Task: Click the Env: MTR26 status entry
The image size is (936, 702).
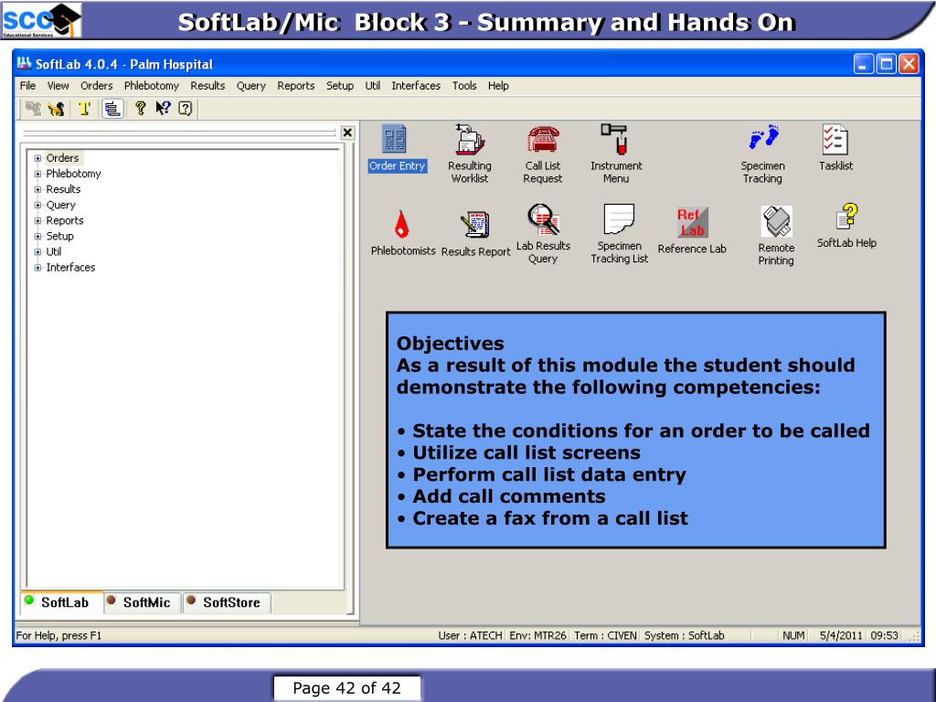Action: (537, 636)
